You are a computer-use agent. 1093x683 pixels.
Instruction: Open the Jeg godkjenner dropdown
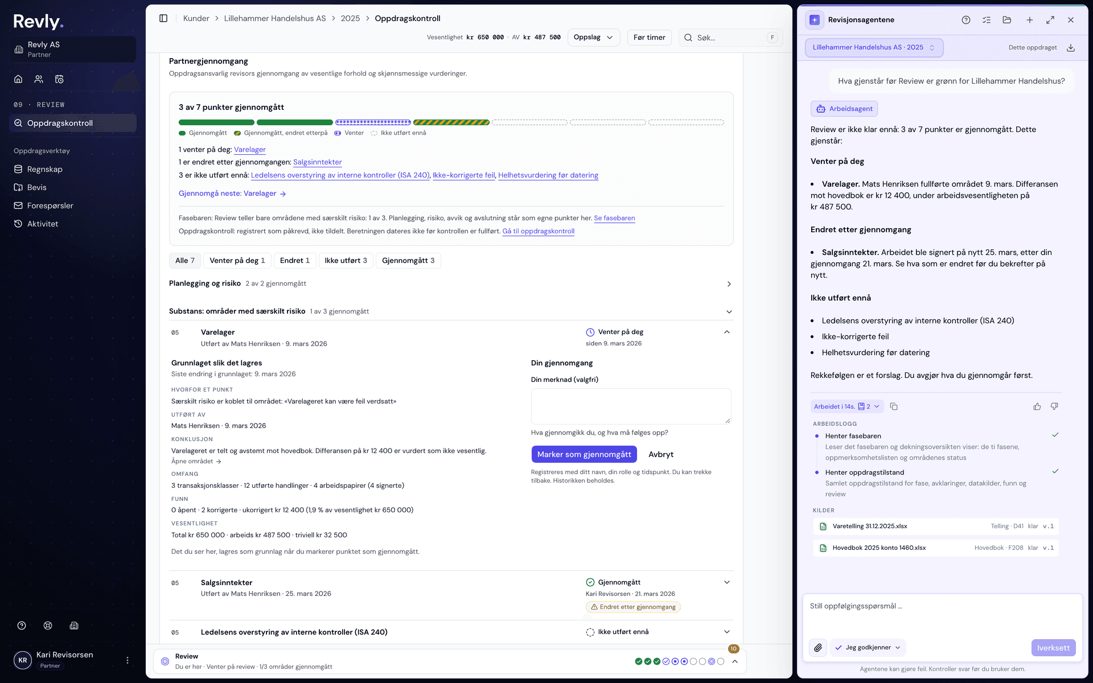pos(868,648)
